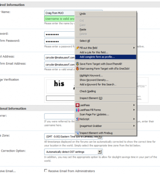Expand the ImageHost Grabber submenu arrow

pos(134,126)
